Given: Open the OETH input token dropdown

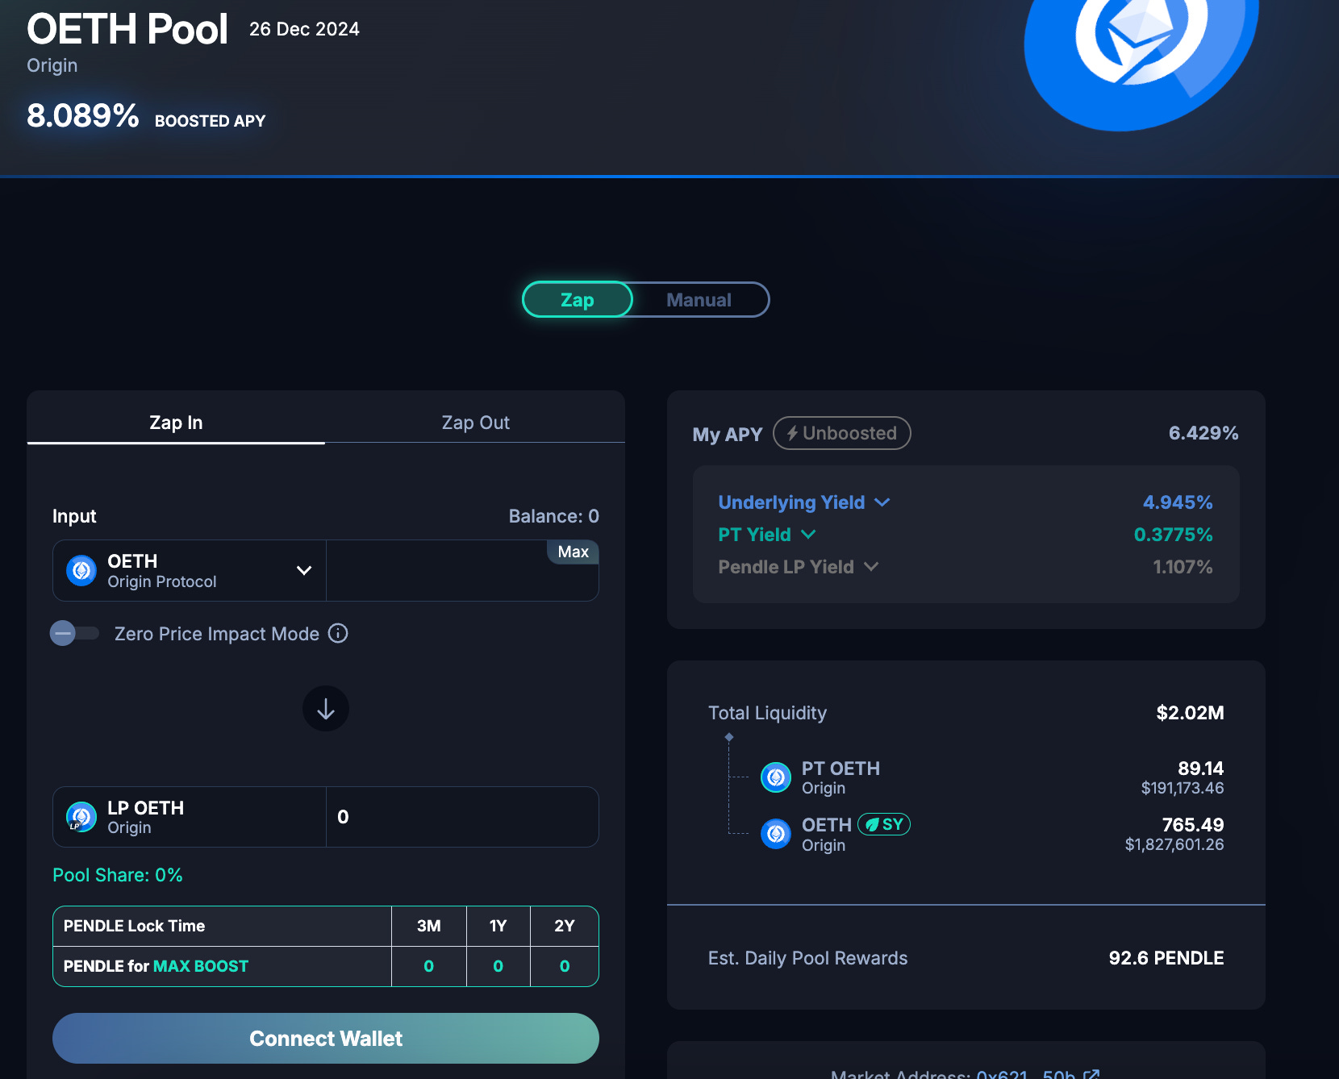Looking at the screenshot, I should click(x=190, y=570).
